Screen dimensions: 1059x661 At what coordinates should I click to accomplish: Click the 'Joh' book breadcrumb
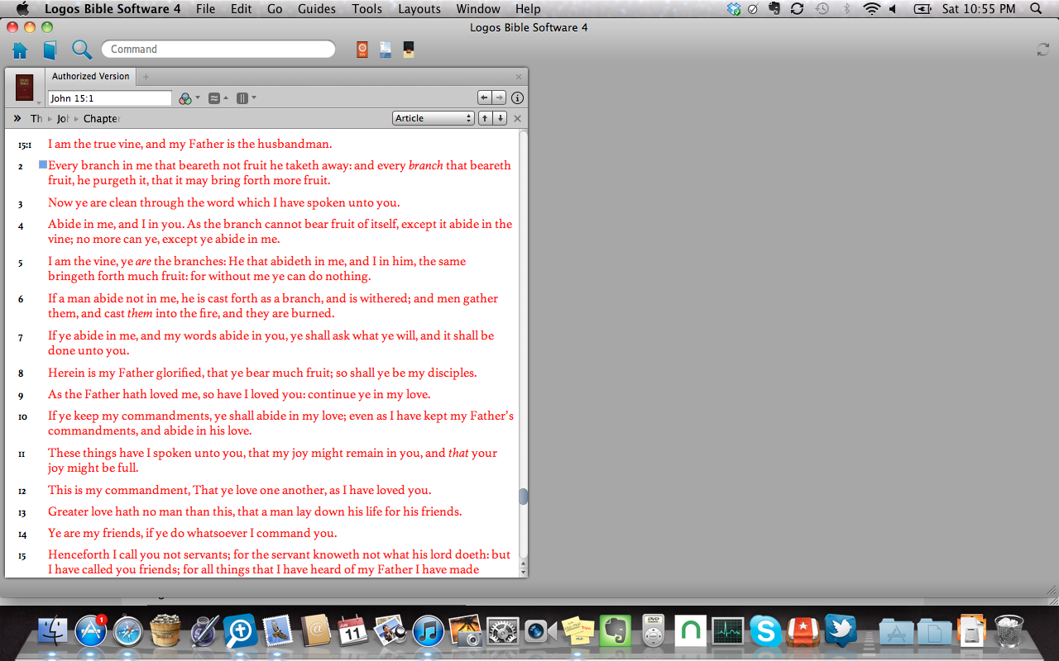point(63,119)
